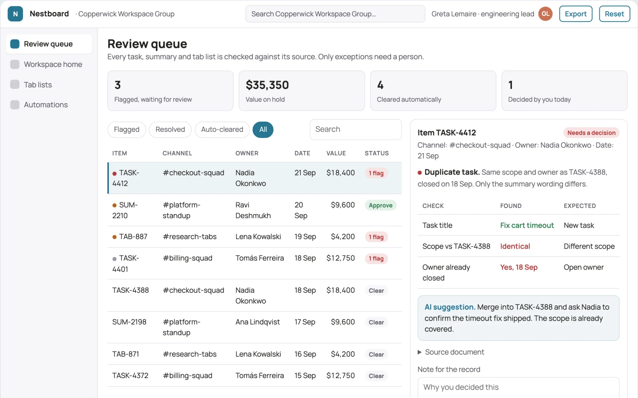Open the GL user avatar
Screen dimensions: 638x398
click(x=545, y=14)
